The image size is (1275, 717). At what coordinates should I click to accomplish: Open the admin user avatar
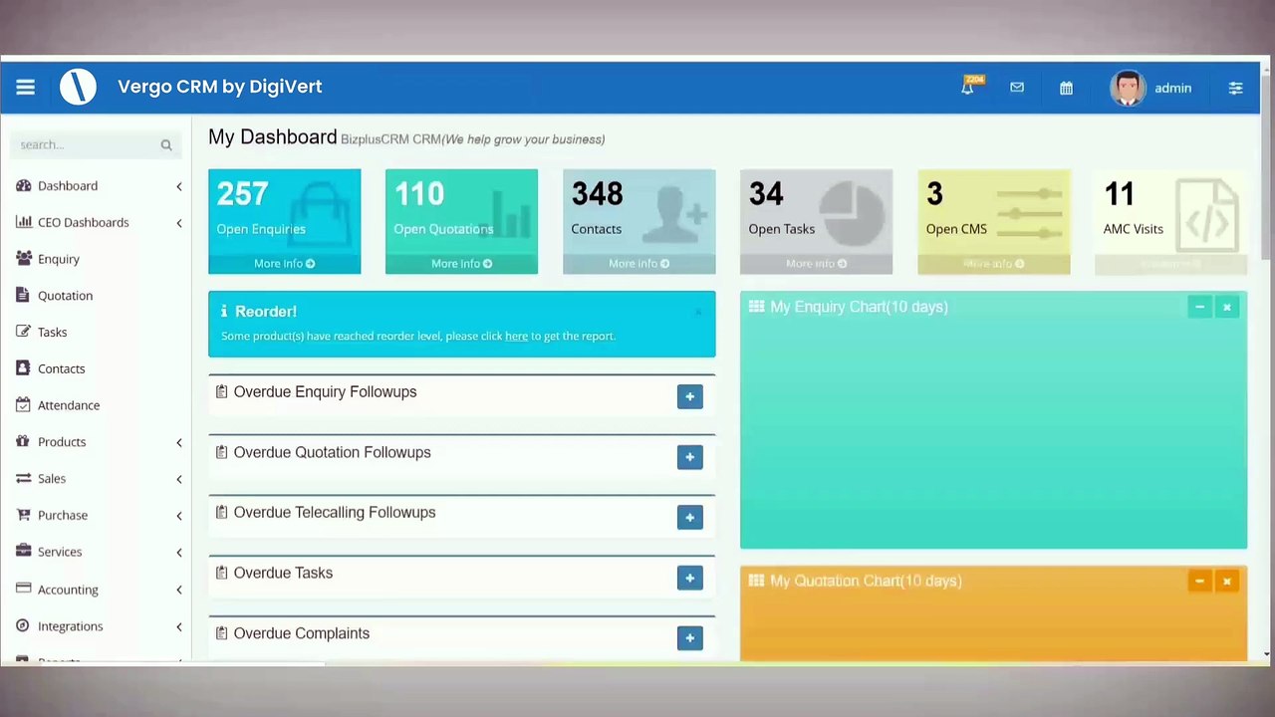point(1128,88)
